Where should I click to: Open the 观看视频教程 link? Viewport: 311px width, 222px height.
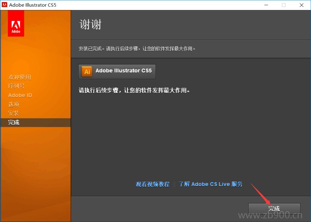(152, 184)
